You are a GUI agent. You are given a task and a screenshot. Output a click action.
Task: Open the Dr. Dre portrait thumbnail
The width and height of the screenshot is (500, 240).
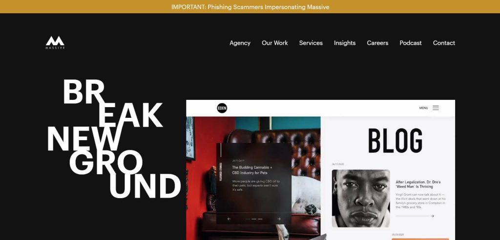[361, 198]
